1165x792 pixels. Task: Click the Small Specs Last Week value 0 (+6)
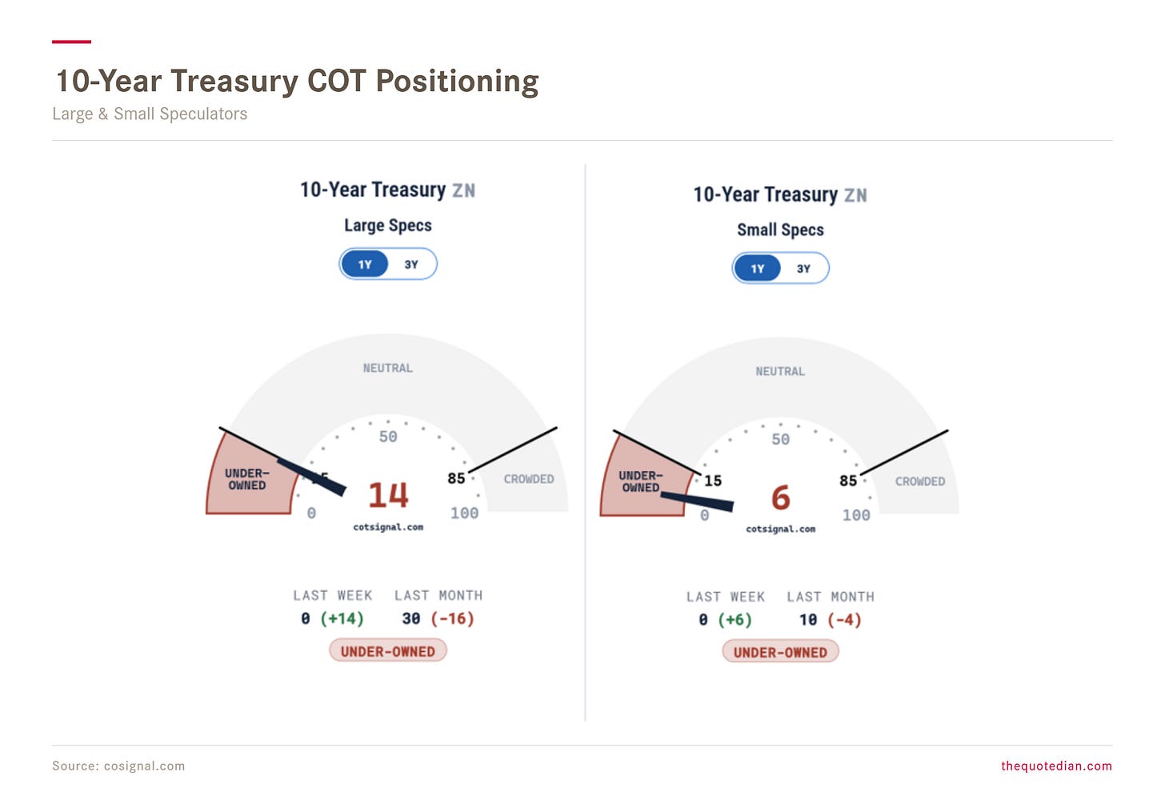(725, 620)
